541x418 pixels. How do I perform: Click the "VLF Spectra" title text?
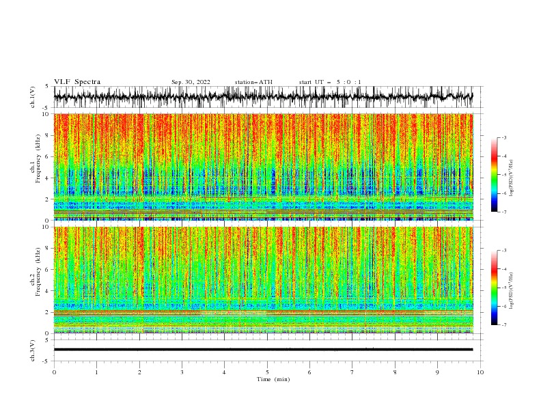click(77, 82)
